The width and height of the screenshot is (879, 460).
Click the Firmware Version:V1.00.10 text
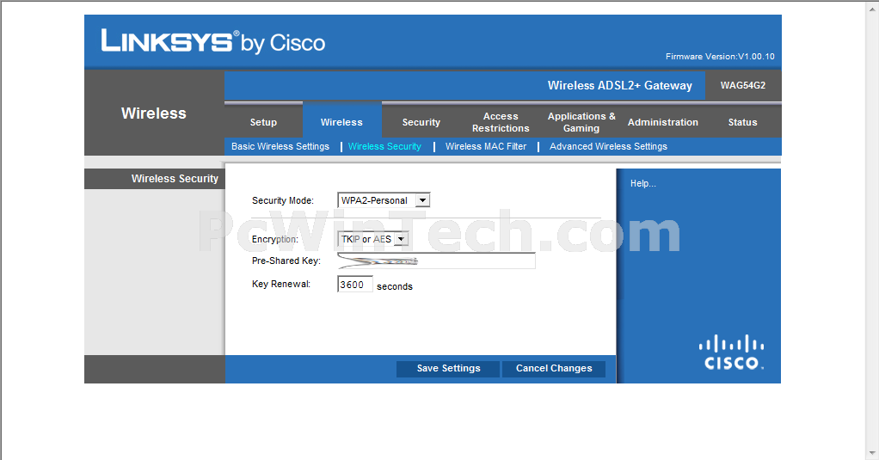[x=720, y=57]
